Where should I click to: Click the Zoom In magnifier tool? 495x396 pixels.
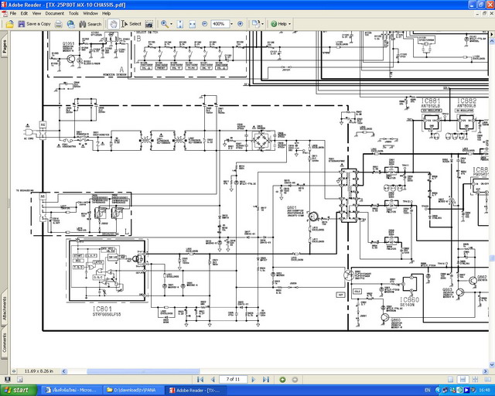click(x=165, y=24)
